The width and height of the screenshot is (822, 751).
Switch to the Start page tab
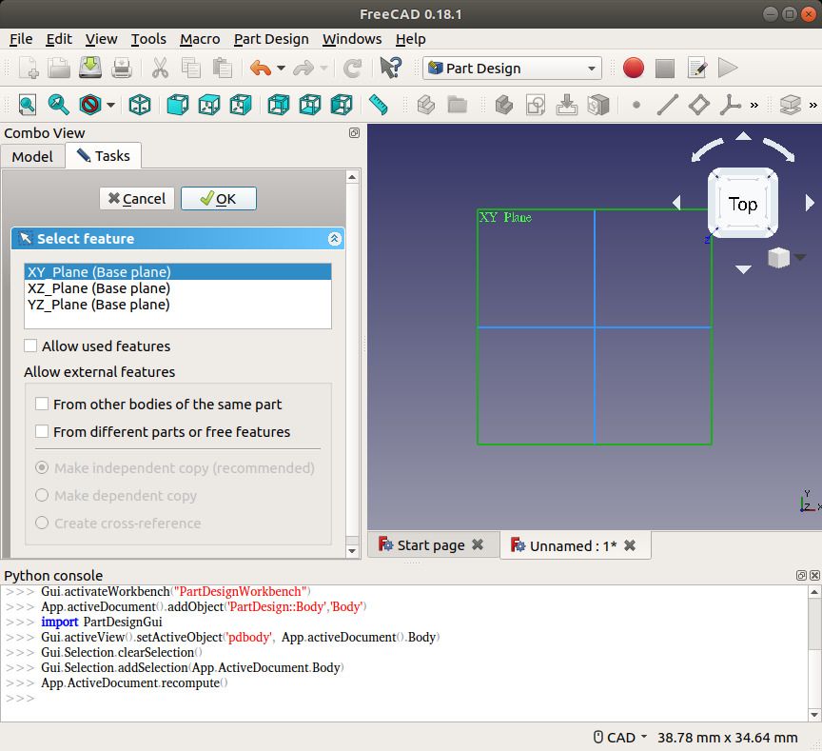tap(431, 545)
